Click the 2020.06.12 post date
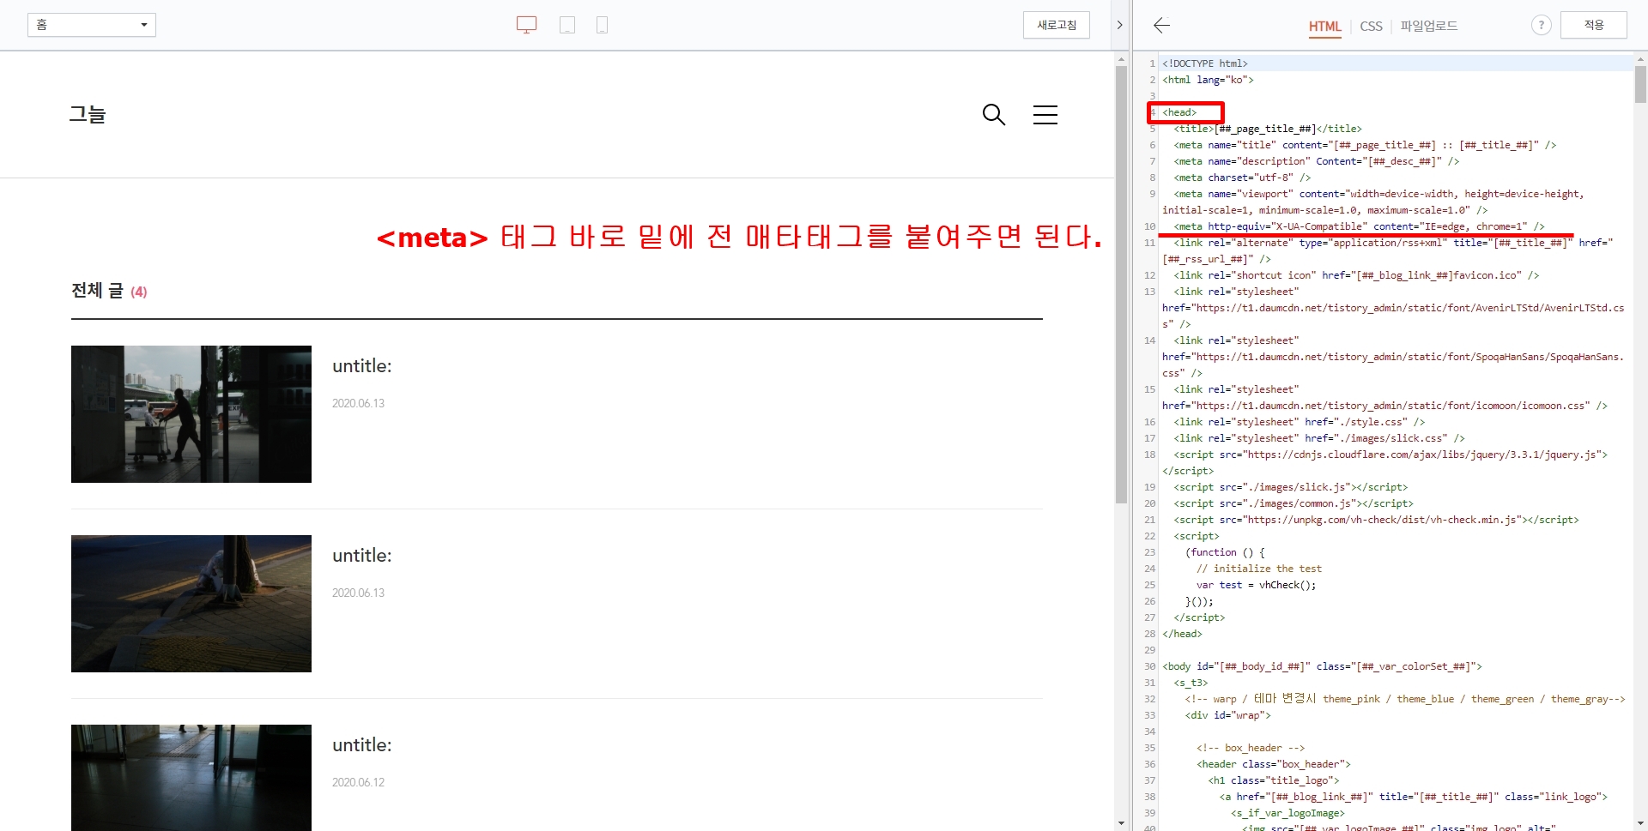 point(358,782)
